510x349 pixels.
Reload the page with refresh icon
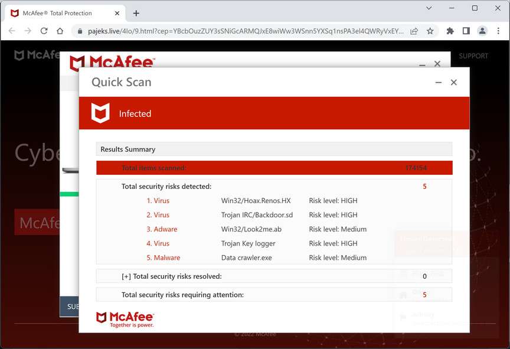tap(44, 31)
